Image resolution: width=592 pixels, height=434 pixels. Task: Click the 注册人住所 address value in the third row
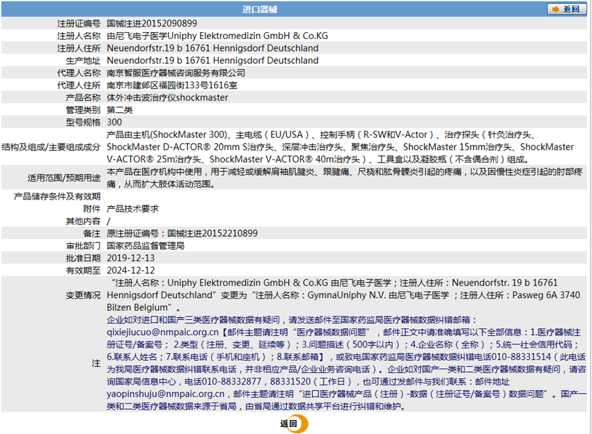tap(212, 48)
